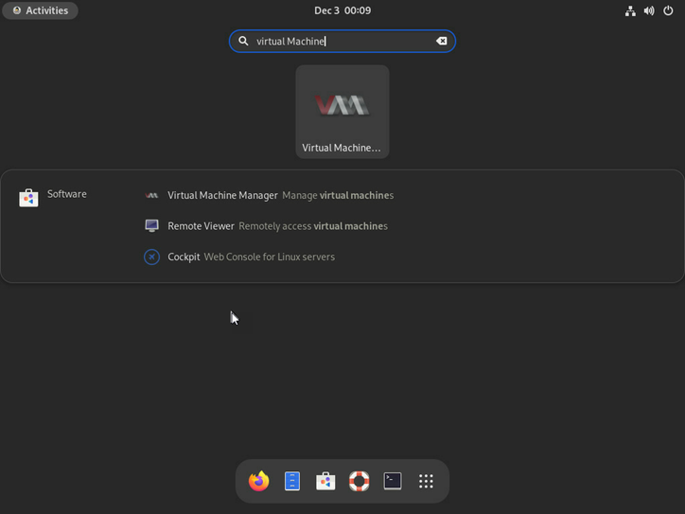This screenshot has width=685, height=514.
Task: Select the Remote Viewer software result
Action: click(x=266, y=226)
